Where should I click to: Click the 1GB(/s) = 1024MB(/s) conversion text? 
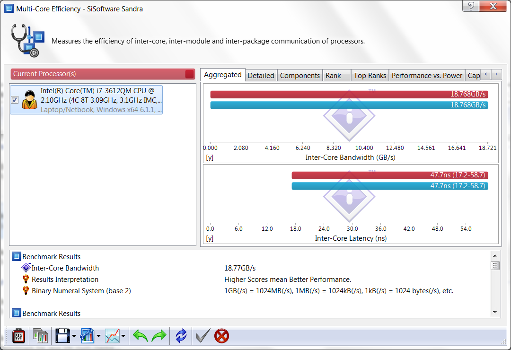point(339,291)
